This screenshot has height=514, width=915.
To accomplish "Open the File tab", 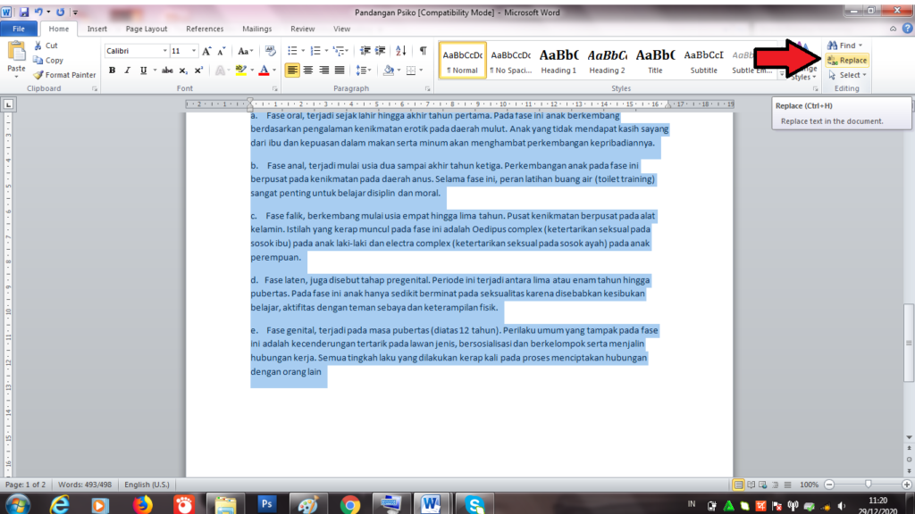I will click(x=19, y=29).
